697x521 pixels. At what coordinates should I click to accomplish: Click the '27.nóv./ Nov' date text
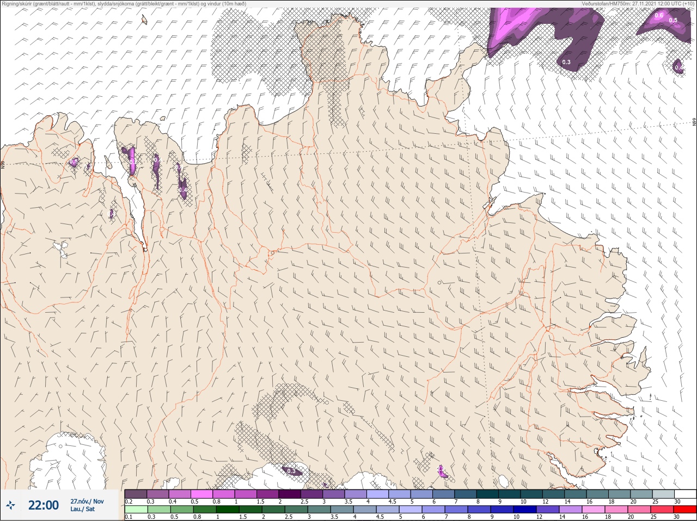[x=87, y=501]
